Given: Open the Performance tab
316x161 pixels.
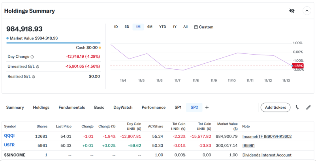Looking at the screenshot, I should (x=153, y=107).
